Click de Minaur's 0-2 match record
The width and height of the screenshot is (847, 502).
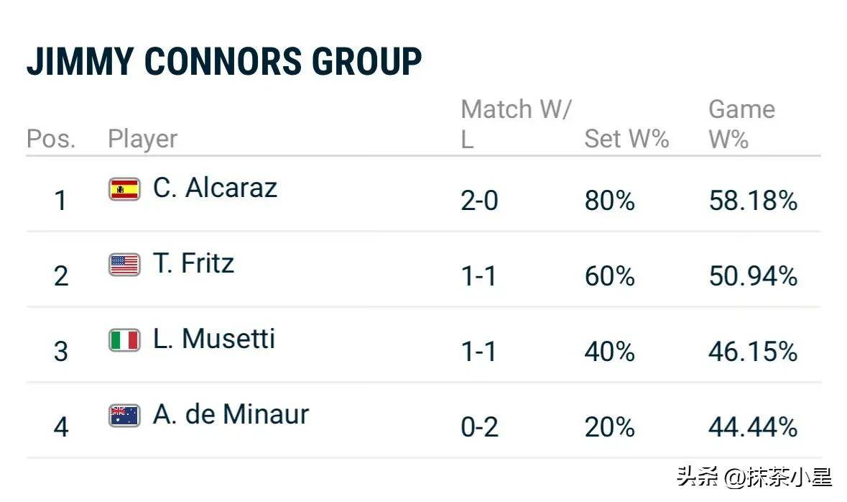479,428
